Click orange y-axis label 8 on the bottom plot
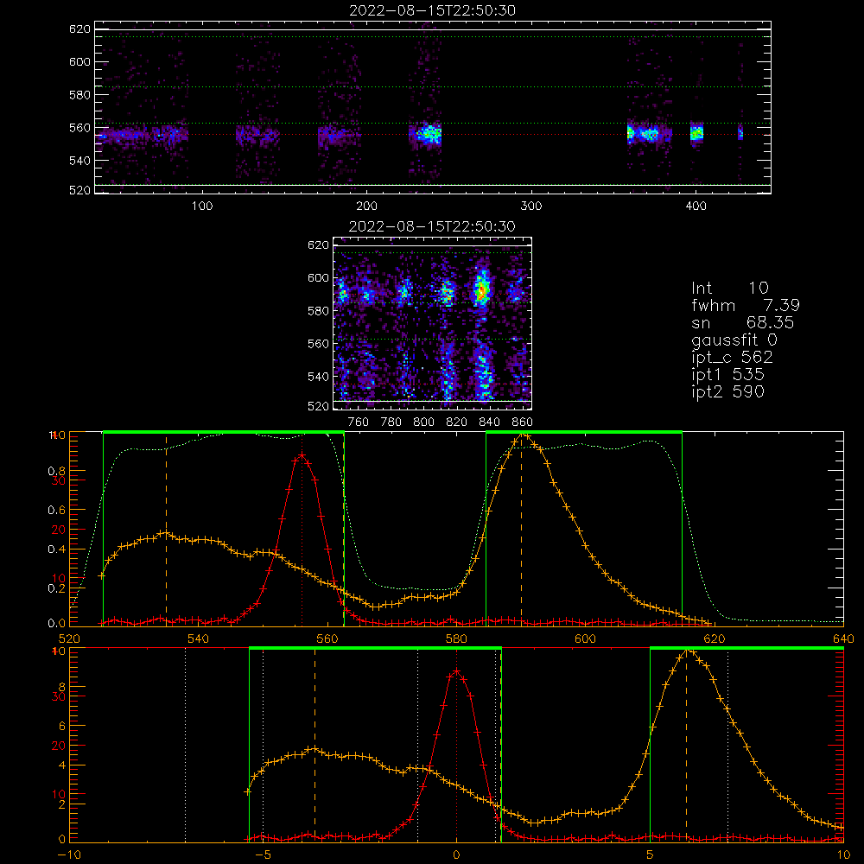864x864 pixels. coord(61,687)
